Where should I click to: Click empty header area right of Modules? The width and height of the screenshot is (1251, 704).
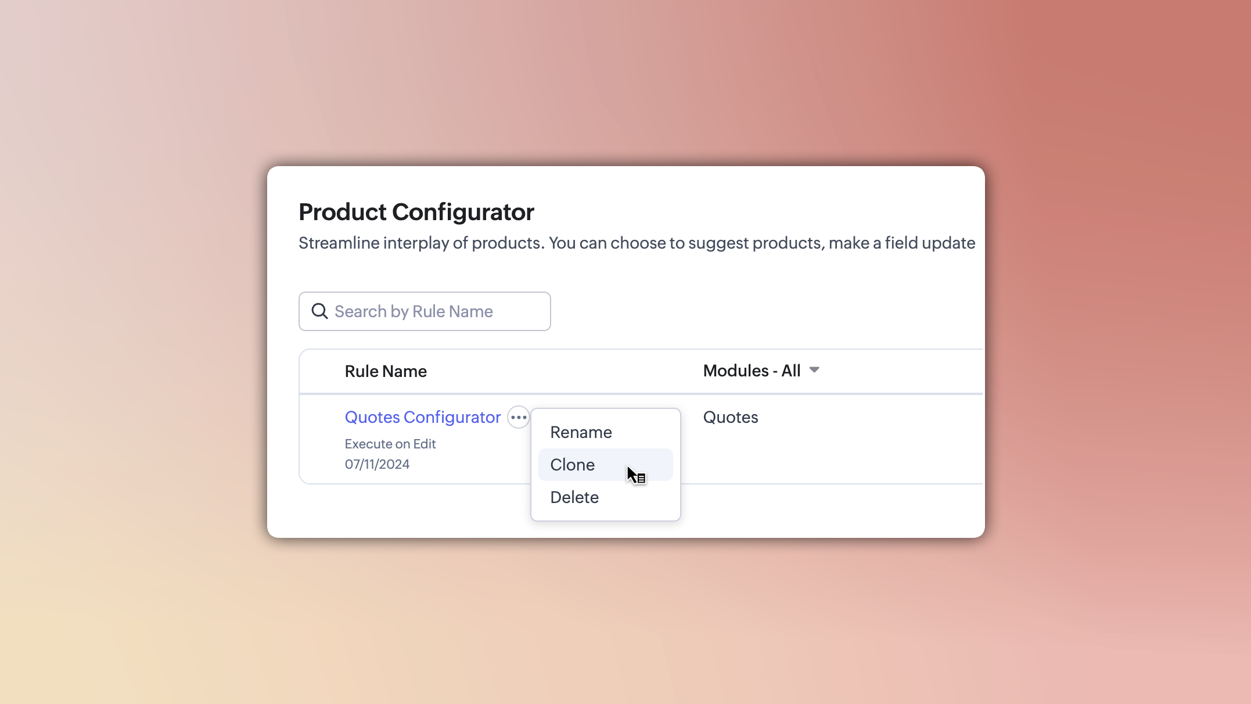906,371
